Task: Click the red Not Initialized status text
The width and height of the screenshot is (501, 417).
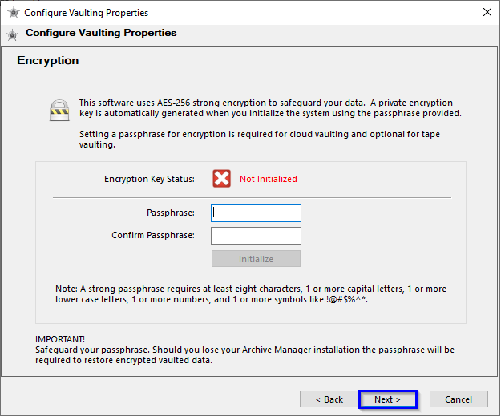Action: point(269,179)
